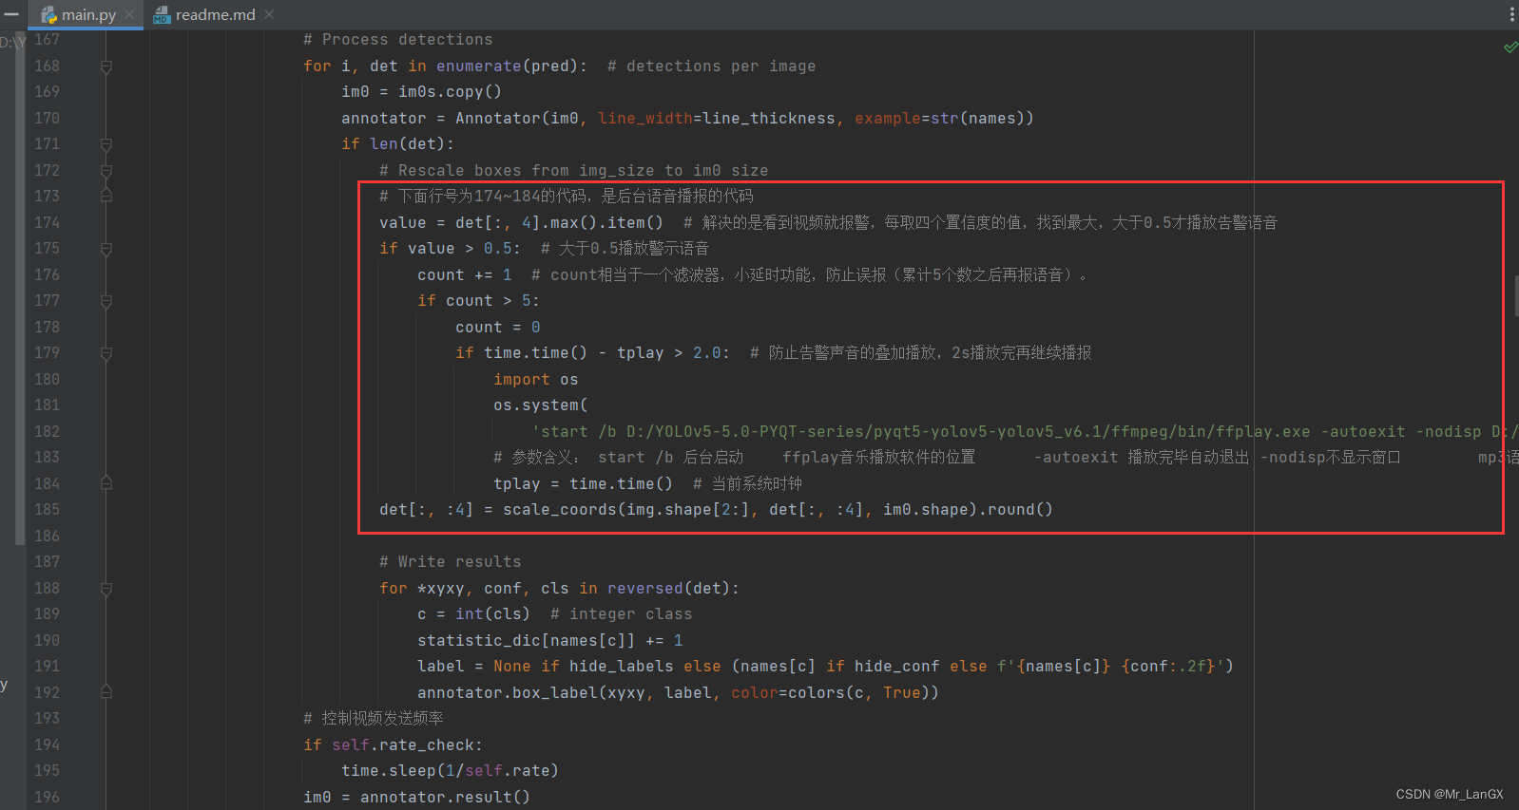Click 'statistic_dic[names[c]]' on line 190
This screenshot has width=1519, height=810.
[526, 641]
